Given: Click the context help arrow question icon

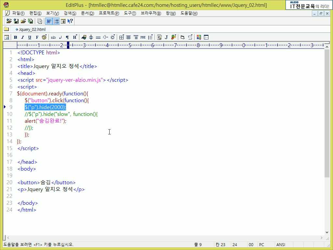Looking at the screenshot, I should pos(70,21).
